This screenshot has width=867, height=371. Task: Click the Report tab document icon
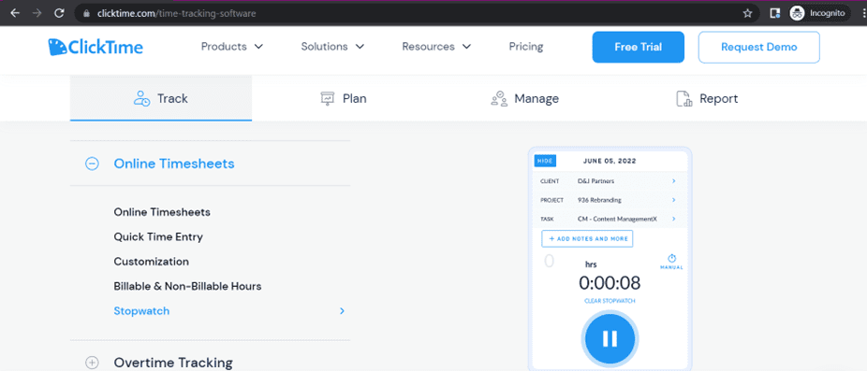[684, 99]
